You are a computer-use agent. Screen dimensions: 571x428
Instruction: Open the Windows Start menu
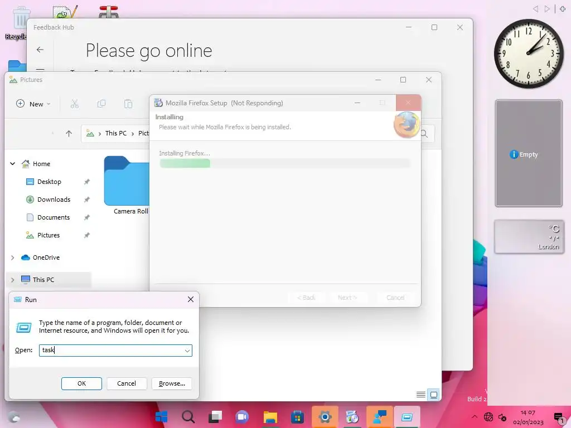(161, 417)
